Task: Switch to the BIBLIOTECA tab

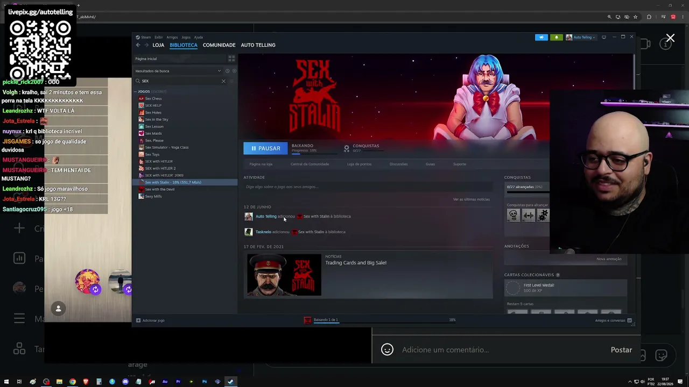Action: [x=184, y=45]
